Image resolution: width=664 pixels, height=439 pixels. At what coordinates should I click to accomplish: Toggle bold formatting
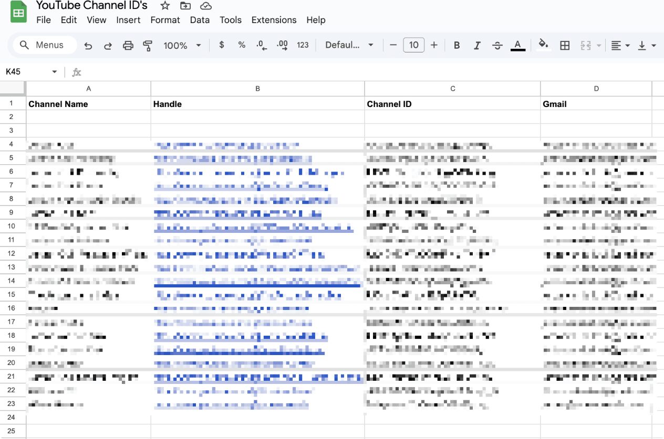[x=456, y=46]
